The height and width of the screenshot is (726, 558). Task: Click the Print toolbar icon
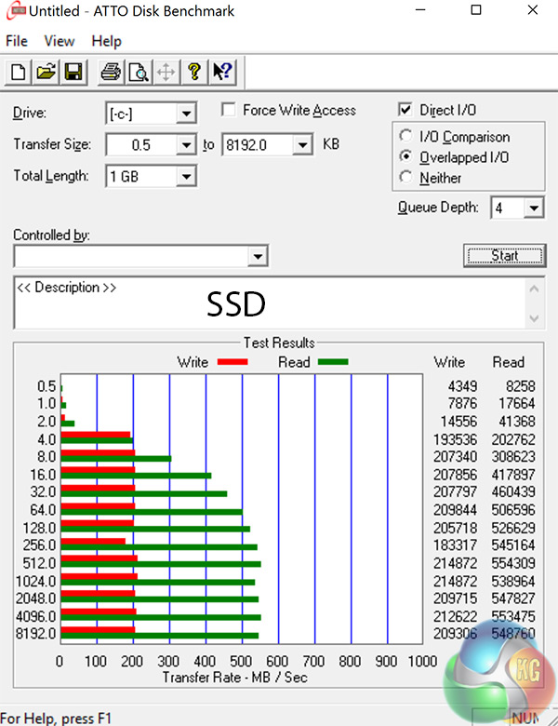coord(111,73)
